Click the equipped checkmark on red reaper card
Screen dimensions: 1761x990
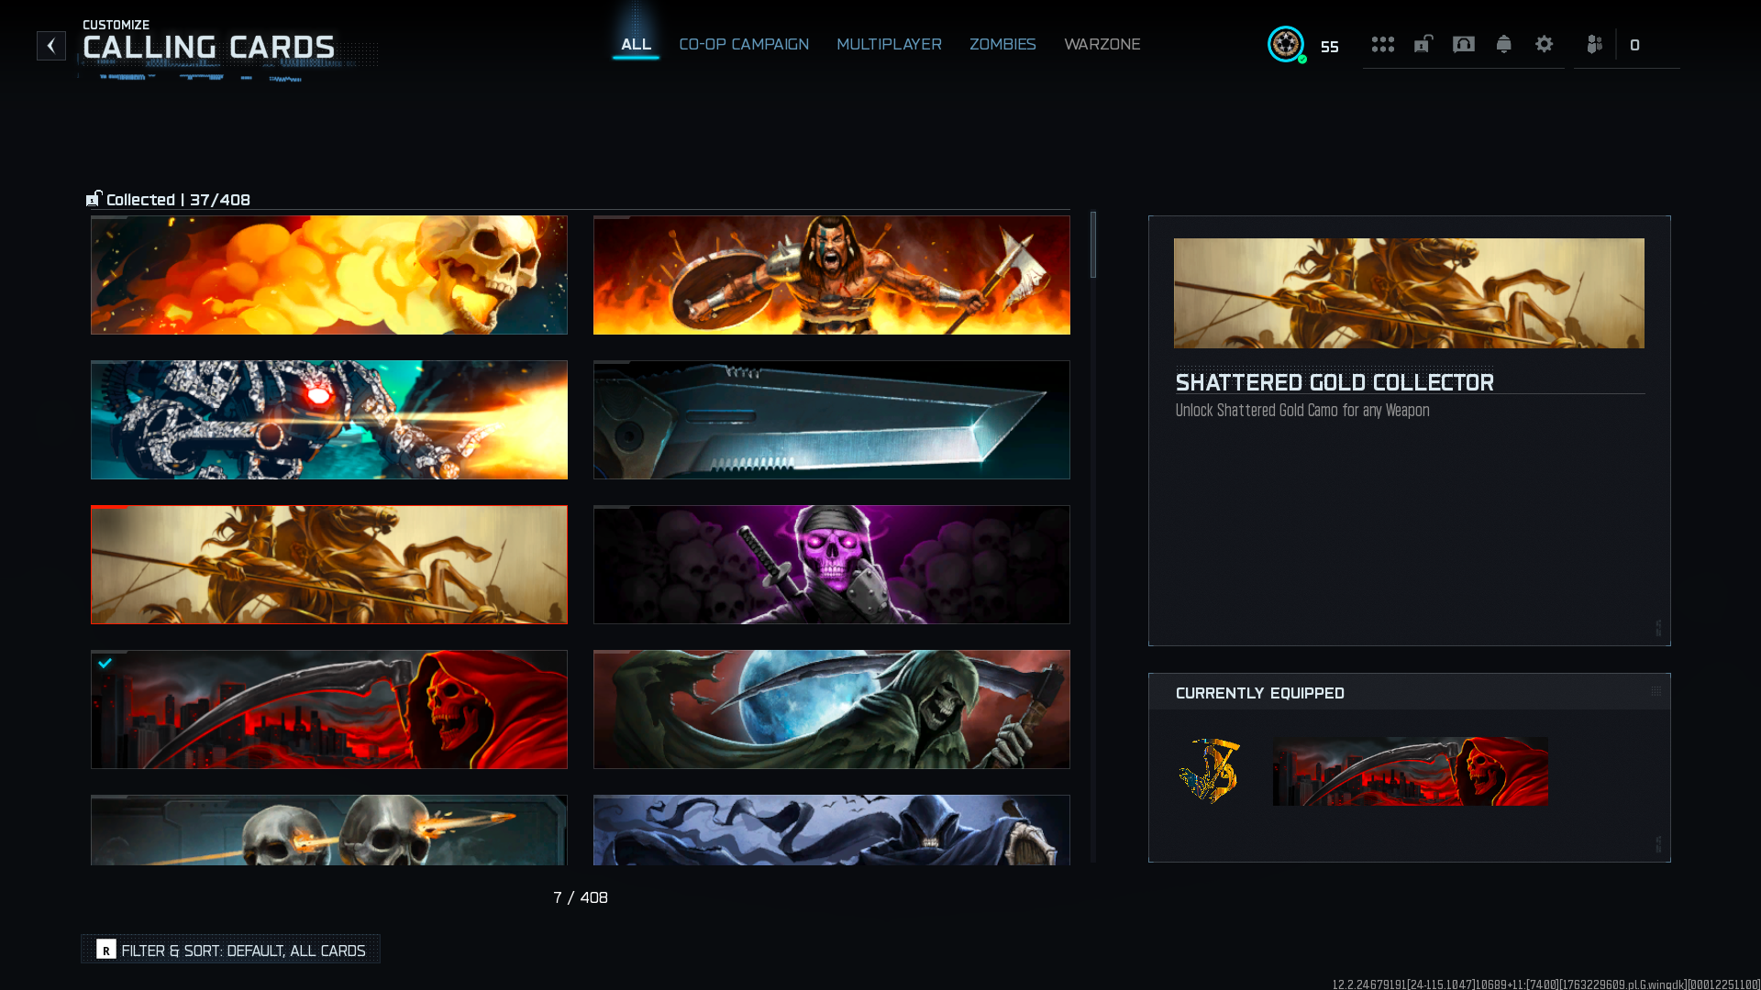tap(105, 663)
